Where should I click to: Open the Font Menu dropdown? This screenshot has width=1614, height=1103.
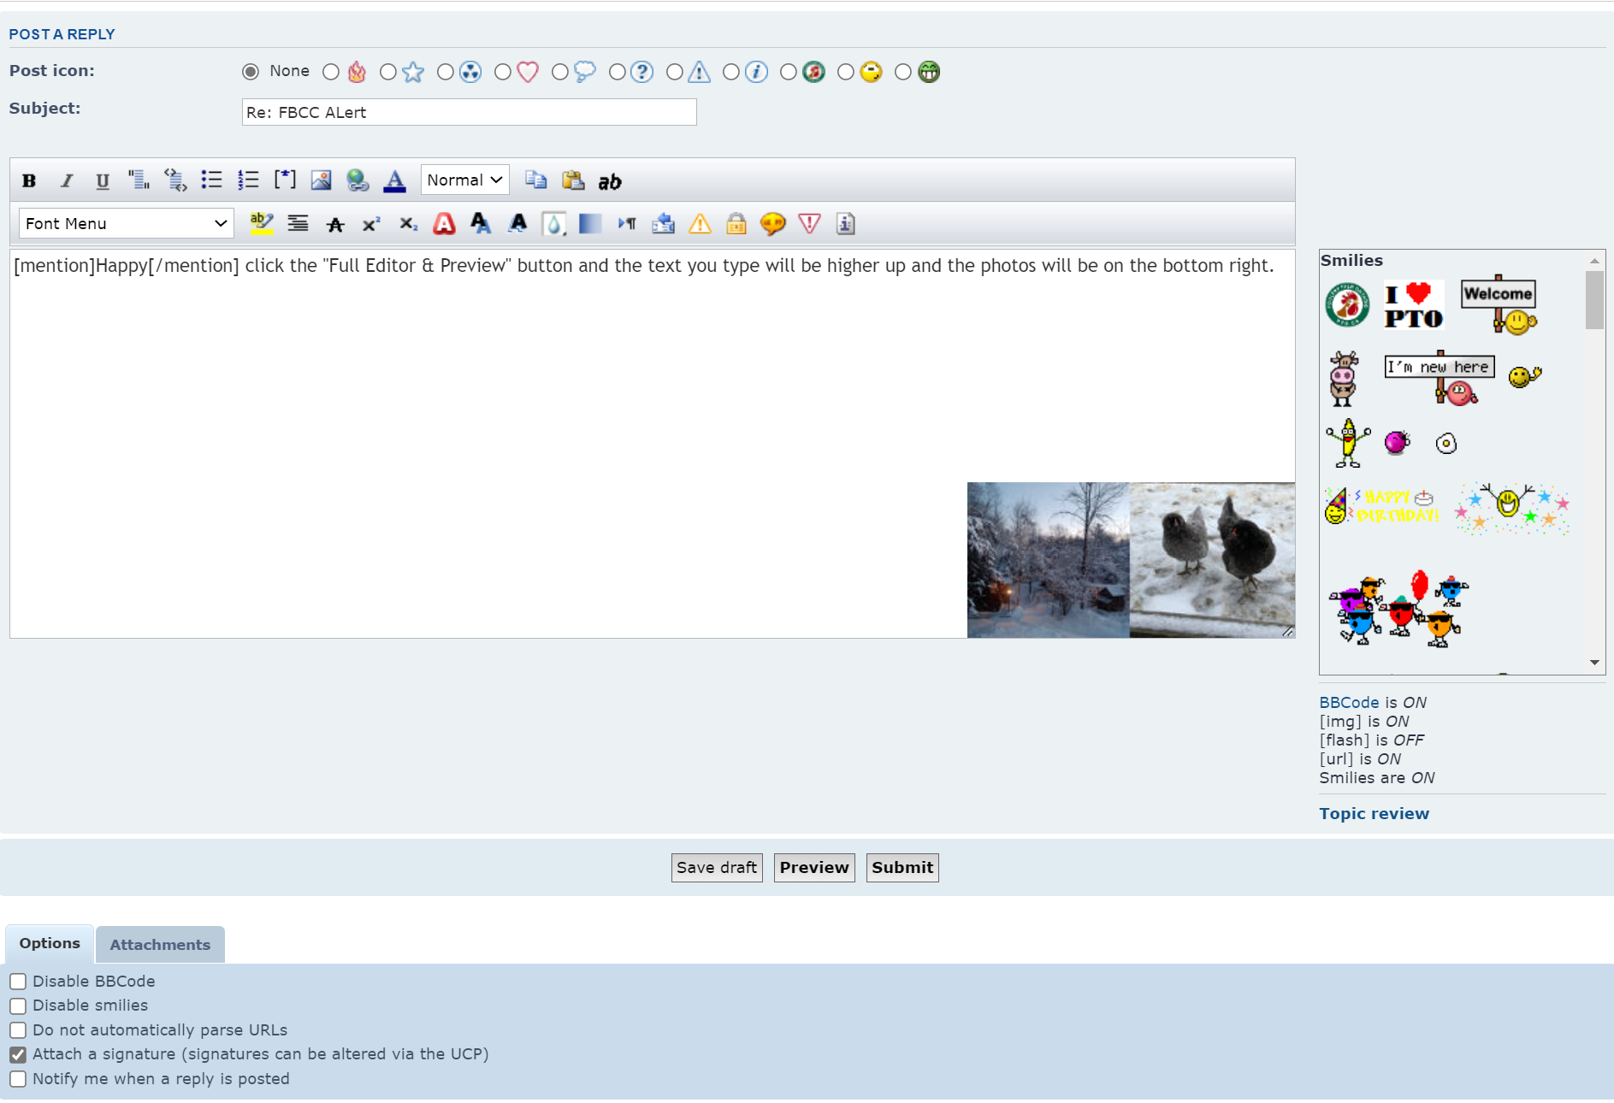click(126, 224)
